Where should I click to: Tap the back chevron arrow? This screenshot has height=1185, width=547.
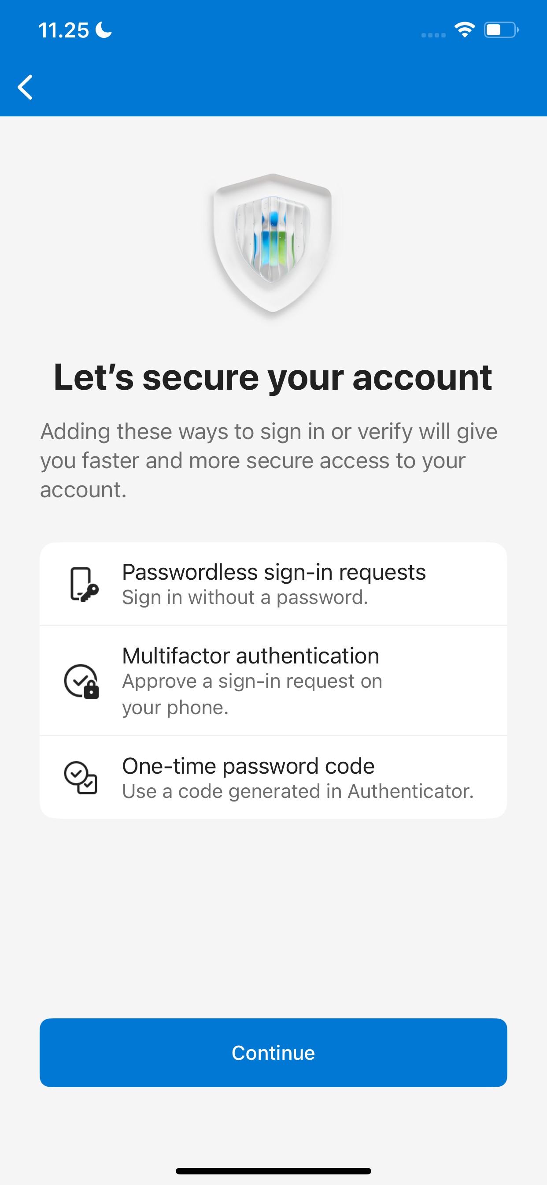click(25, 87)
